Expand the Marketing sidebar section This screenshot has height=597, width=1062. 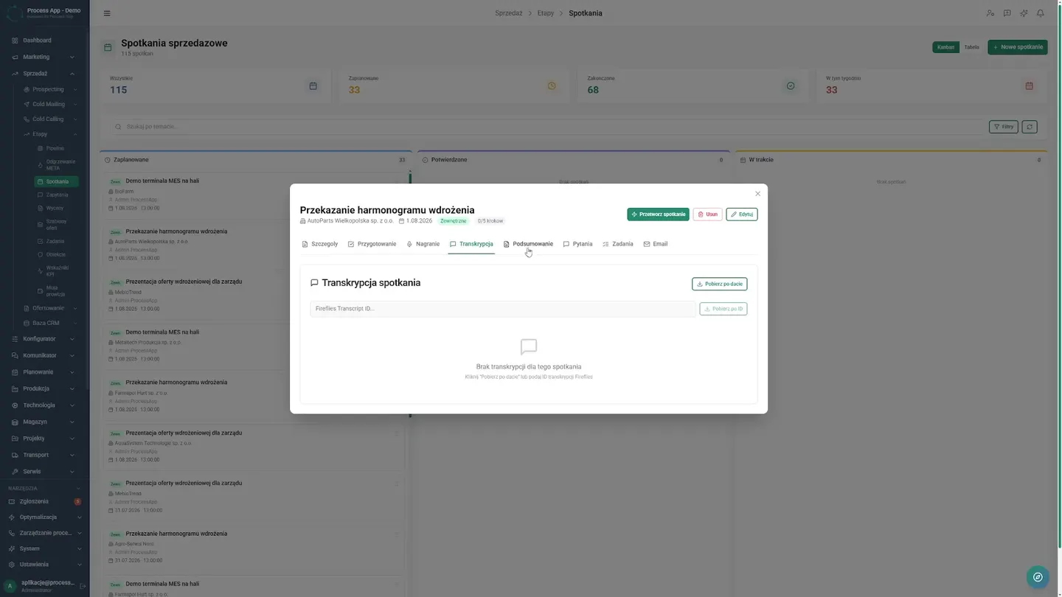(44, 57)
